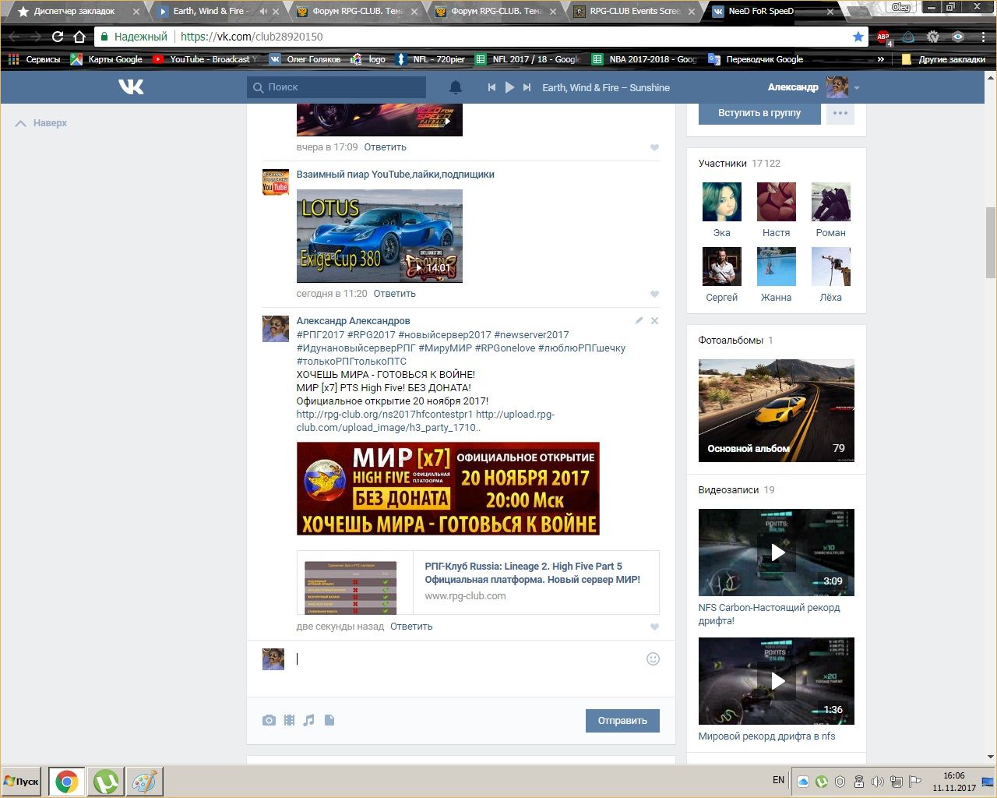Reply to the вчера в 17:09 comment
The width and height of the screenshot is (997, 798).
pos(386,147)
